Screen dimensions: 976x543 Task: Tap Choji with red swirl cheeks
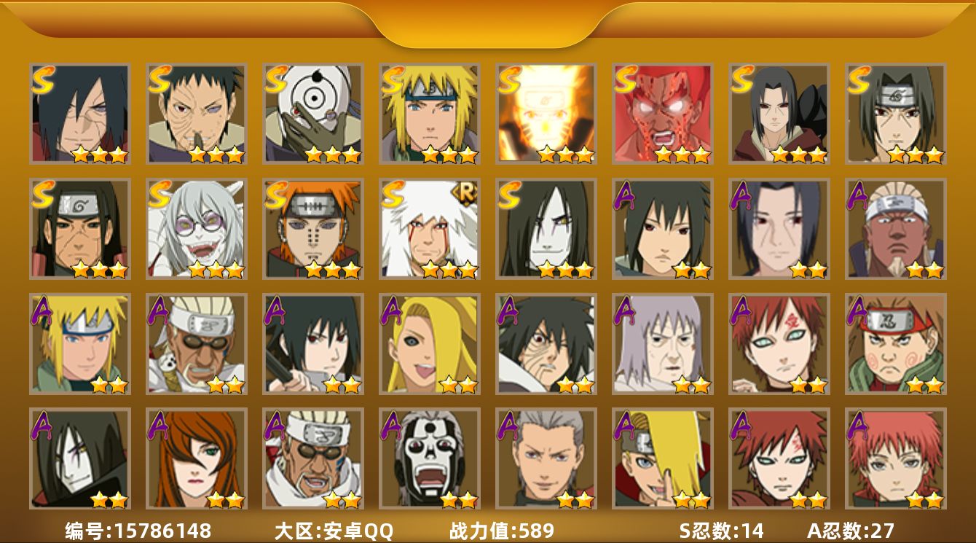[x=896, y=344]
